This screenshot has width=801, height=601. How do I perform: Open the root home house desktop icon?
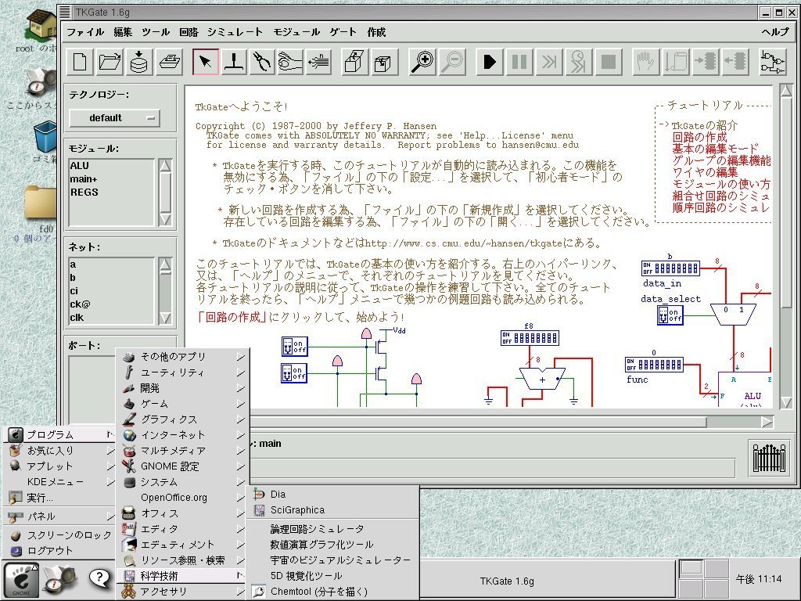tap(42, 26)
